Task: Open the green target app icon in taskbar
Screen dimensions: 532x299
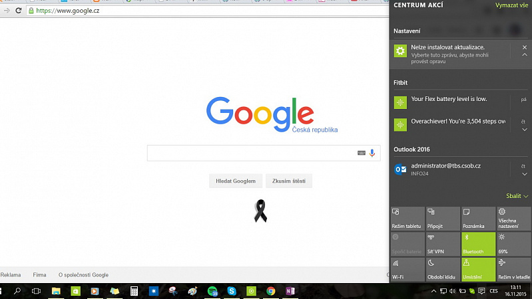Action: [x=252, y=291]
